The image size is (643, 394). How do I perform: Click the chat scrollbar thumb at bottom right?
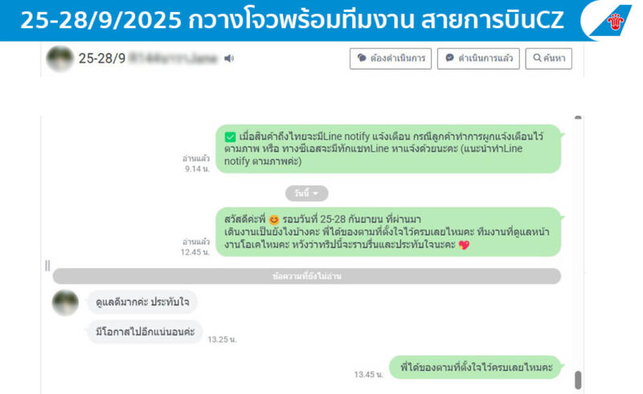click(x=578, y=380)
